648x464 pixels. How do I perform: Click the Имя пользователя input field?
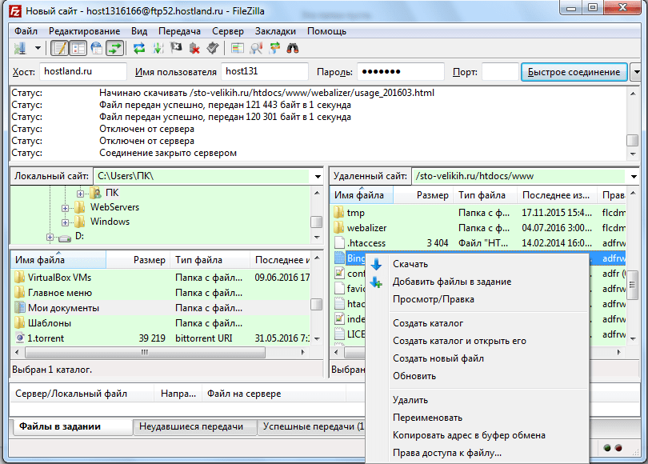click(x=265, y=71)
